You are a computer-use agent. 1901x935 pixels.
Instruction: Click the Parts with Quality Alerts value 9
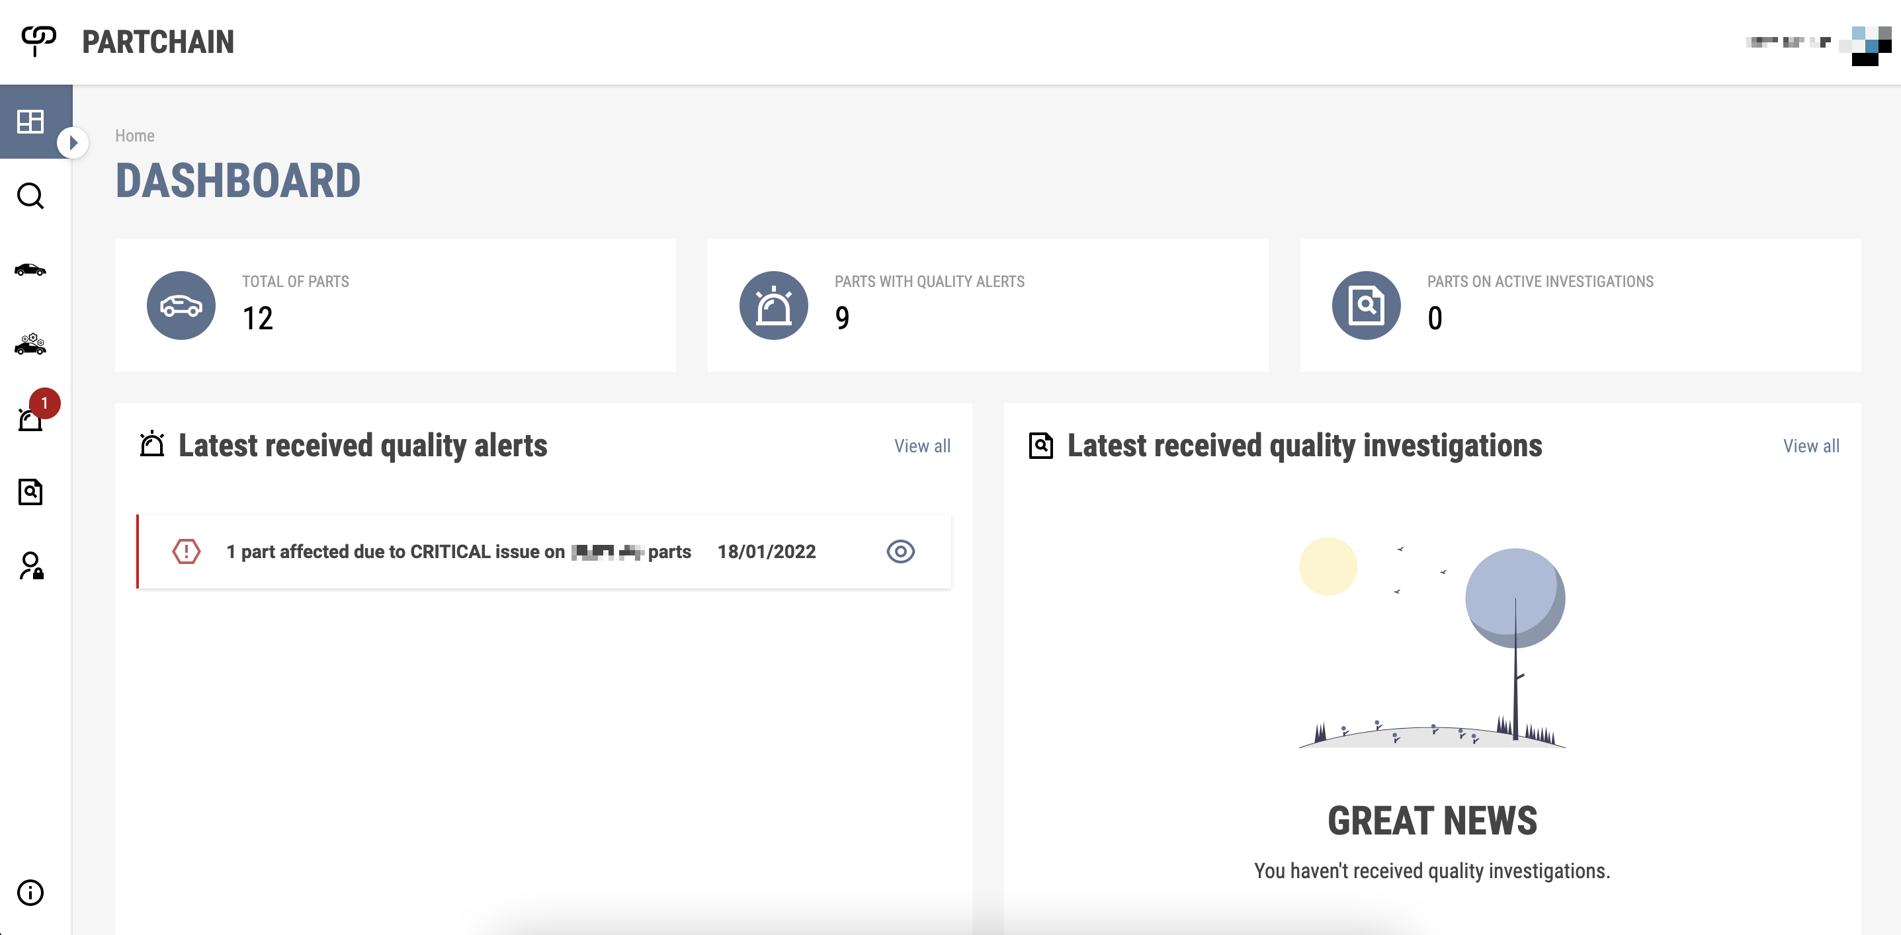842,319
